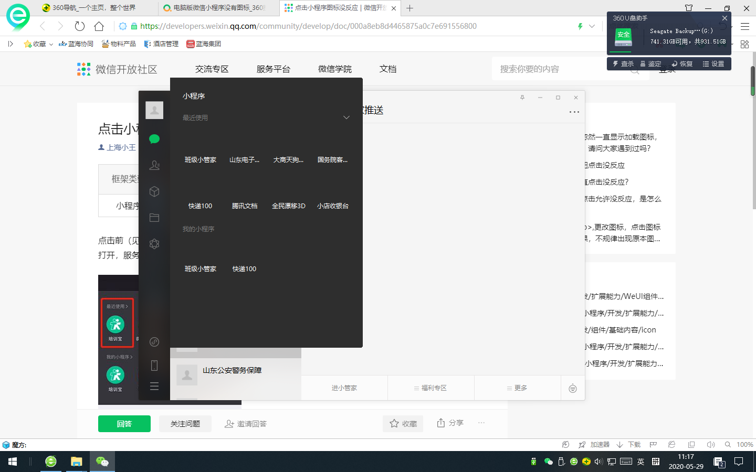Click 进小管家 menu in chat footer
The image size is (756, 472).
(x=344, y=388)
